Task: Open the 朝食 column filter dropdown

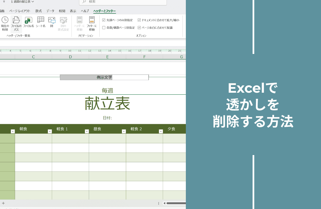Action: click(12, 131)
